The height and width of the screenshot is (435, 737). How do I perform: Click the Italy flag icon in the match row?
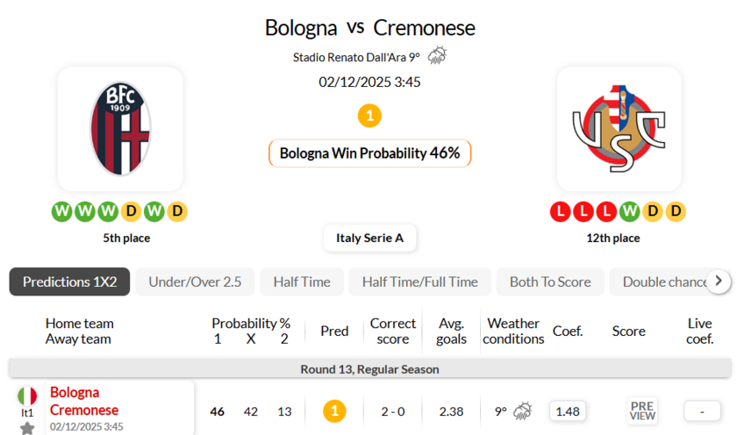27,396
